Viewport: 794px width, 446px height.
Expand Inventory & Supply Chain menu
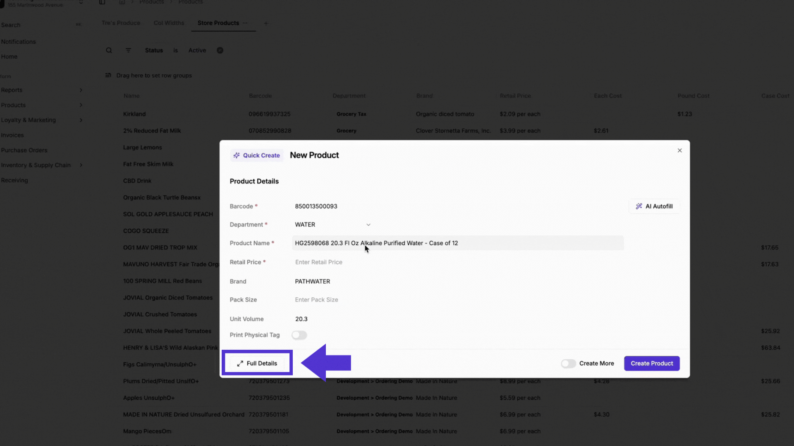click(81, 165)
